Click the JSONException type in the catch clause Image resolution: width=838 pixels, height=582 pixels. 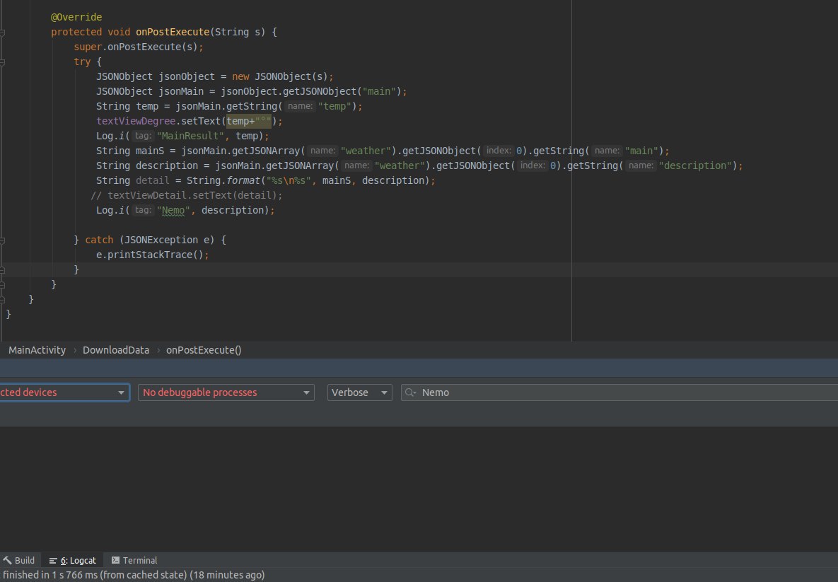pos(161,240)
